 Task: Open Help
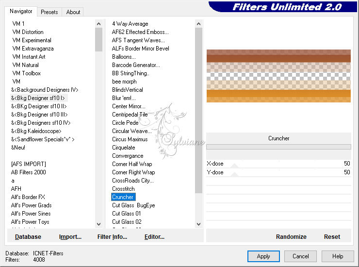[338, 256]
